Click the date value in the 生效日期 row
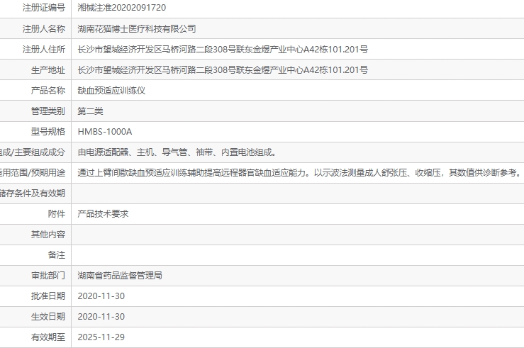Screen dimensions: 524x348 click(101, 317)
